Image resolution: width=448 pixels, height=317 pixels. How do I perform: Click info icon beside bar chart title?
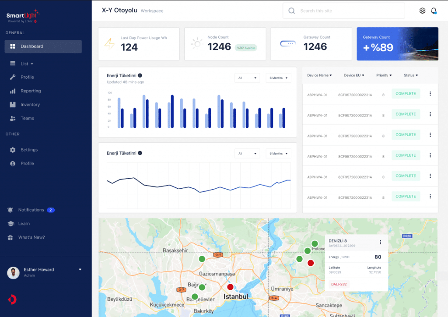pyautogui.click(x=140, y=75)
